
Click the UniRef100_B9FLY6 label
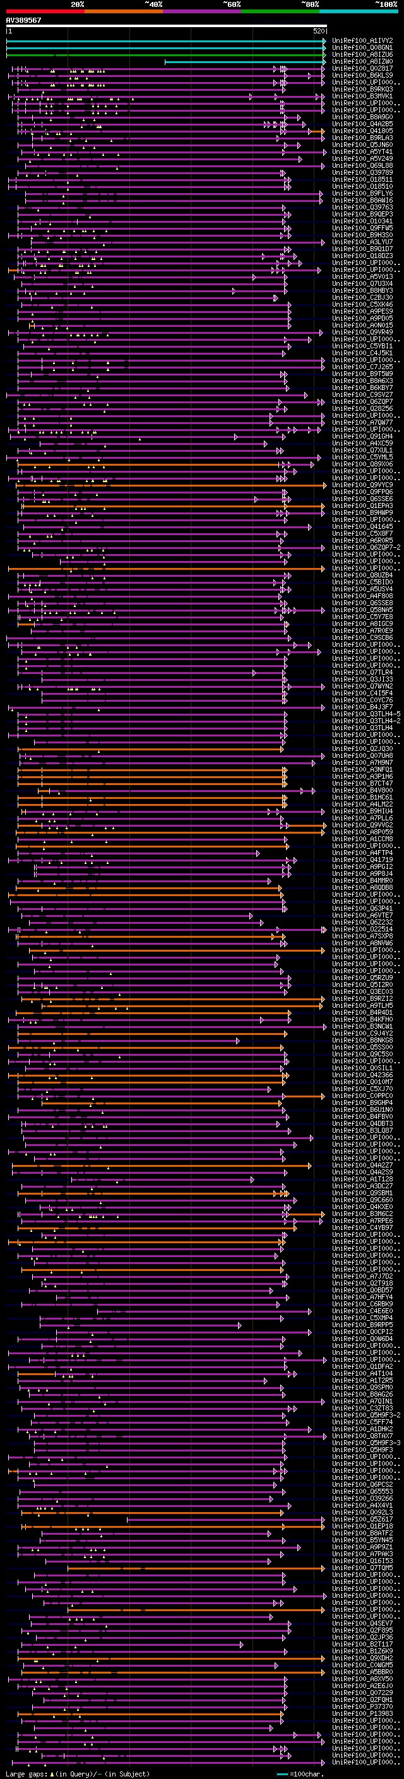[x=362, y=193]
